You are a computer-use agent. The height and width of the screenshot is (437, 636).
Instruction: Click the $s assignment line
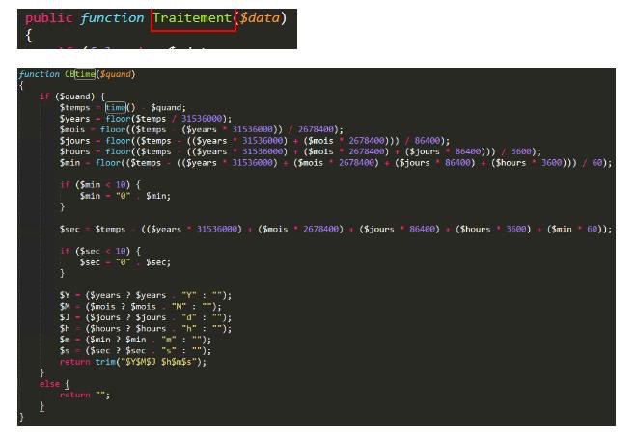click(x=135, y=350)
